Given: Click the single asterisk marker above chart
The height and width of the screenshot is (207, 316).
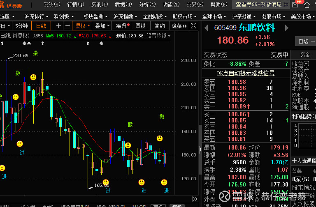Looking at the screenshot, I should click(x=101, y=43).
